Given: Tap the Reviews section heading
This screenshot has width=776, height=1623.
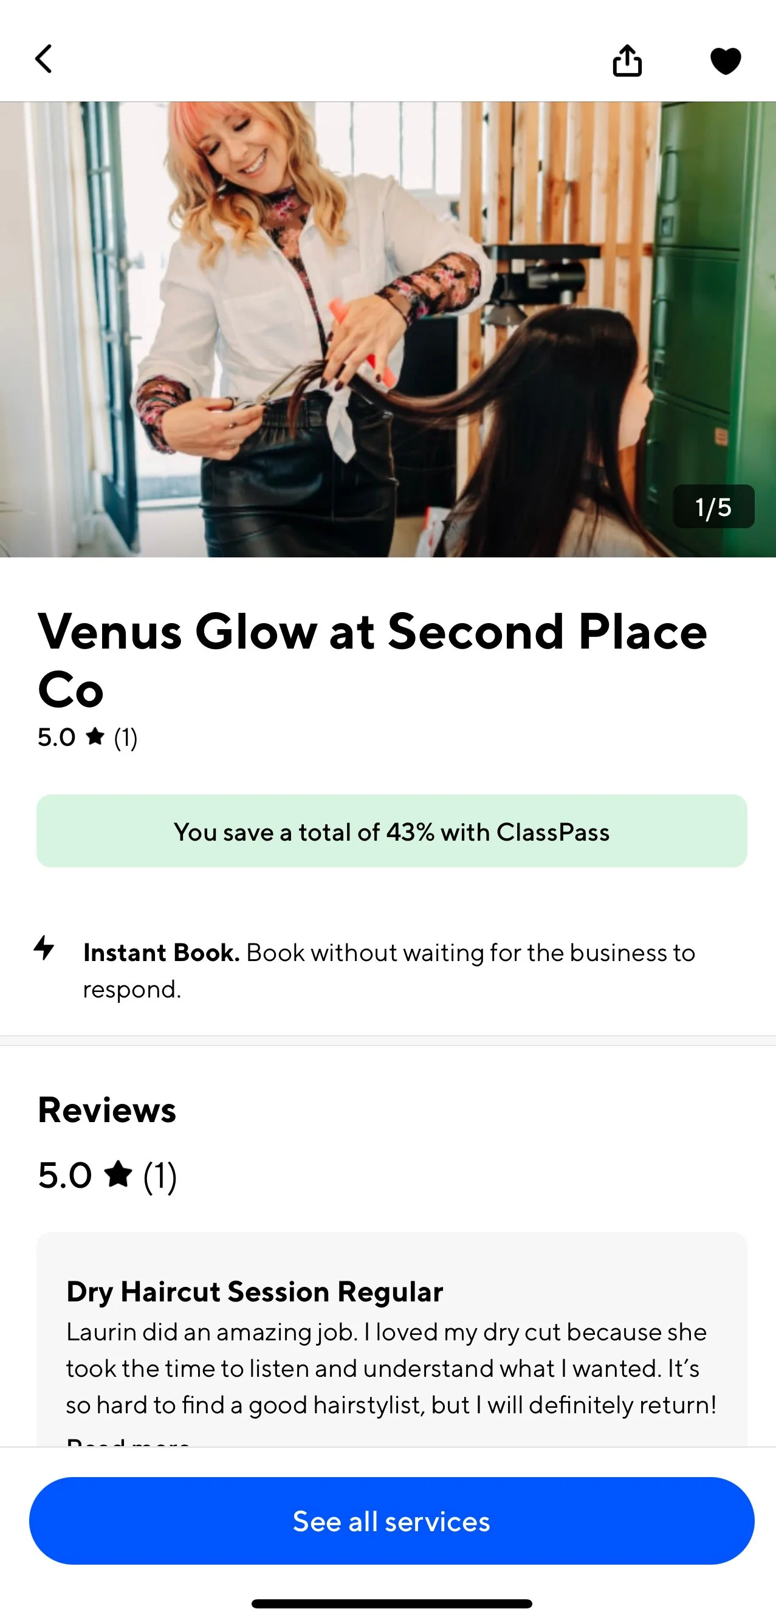Looking at the screenshot, I should (x=107, y=1110).
